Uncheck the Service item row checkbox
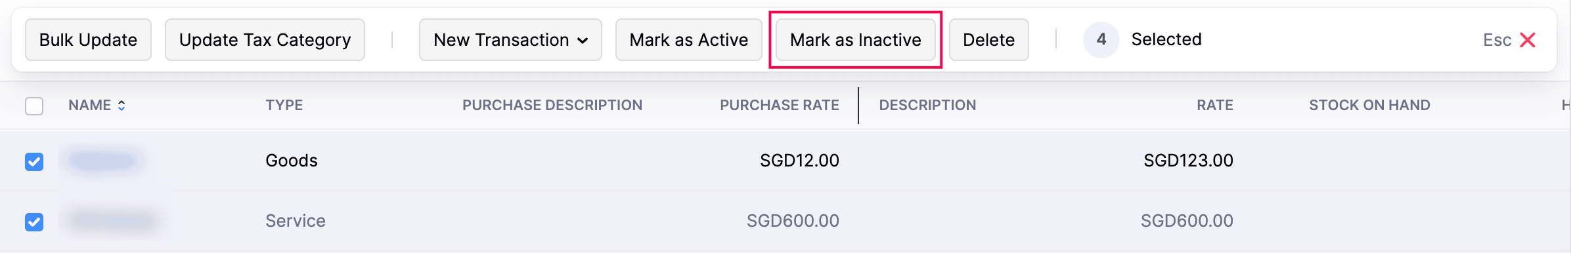The width and height of the screenshot is (1571, 253). (x=34, y=222)
